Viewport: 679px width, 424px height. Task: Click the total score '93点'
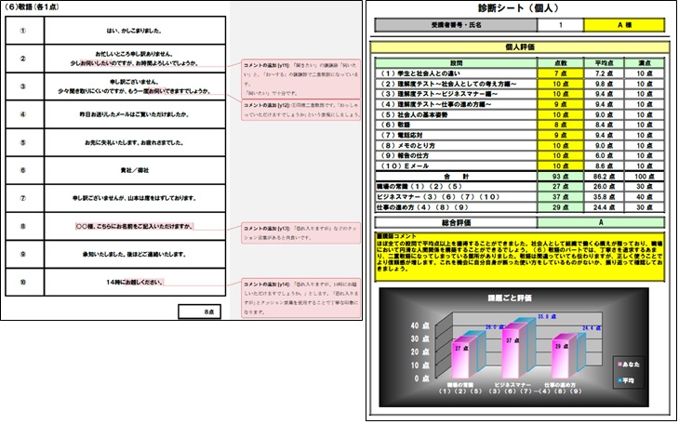coord(560,177)
